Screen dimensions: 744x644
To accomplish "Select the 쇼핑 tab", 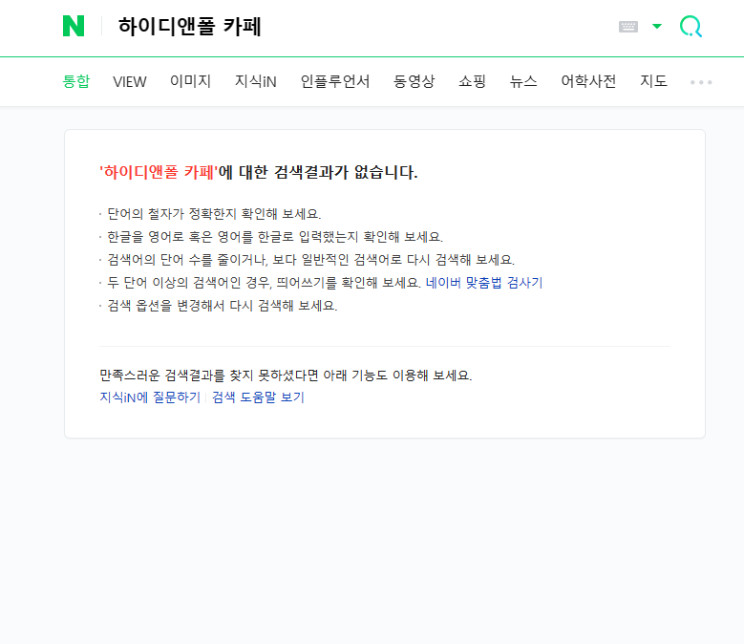I will pyautogui.click(x=472, y=81).
